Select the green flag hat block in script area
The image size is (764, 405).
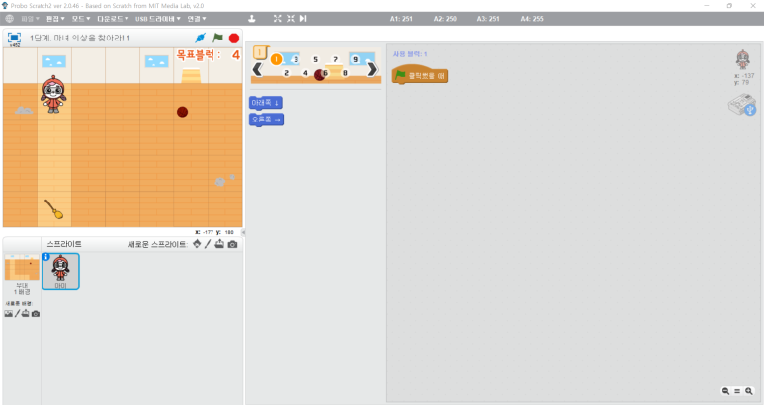tap(420, 75)
